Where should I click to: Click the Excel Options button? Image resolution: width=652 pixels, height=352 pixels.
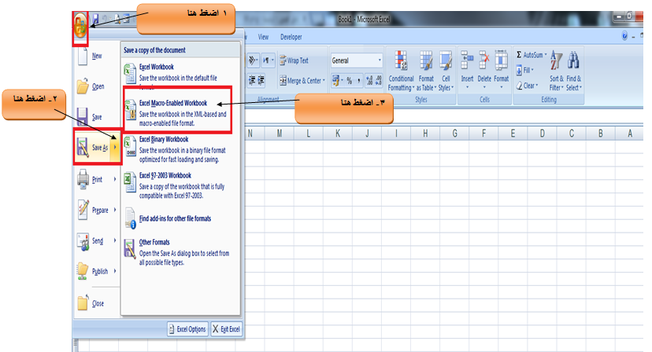(x=187, y=329)
